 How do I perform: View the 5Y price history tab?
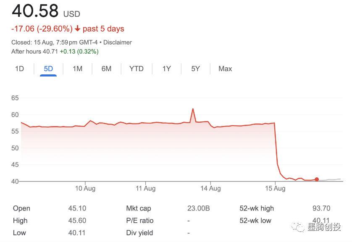[195, 69]
